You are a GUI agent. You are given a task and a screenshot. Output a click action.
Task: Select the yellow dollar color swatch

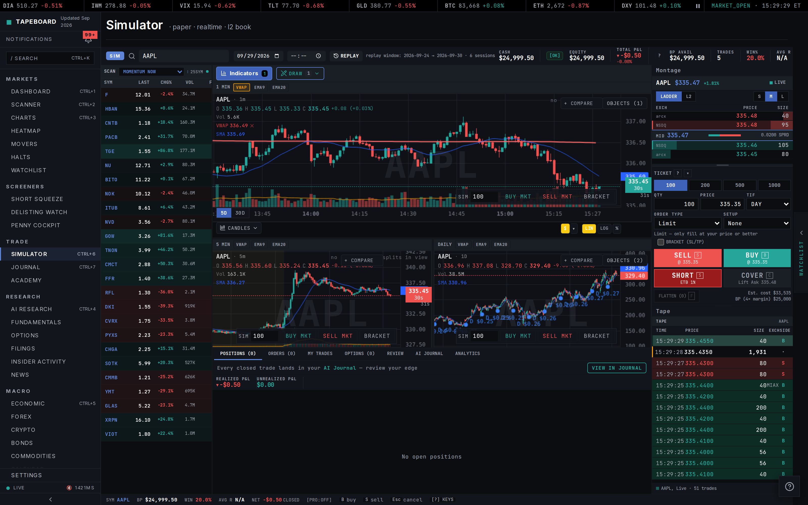click(x=565, y=229)
